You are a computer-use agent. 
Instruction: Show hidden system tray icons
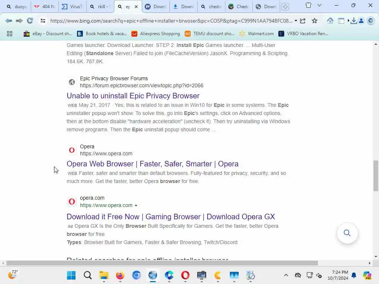click(x=286, y=275)
